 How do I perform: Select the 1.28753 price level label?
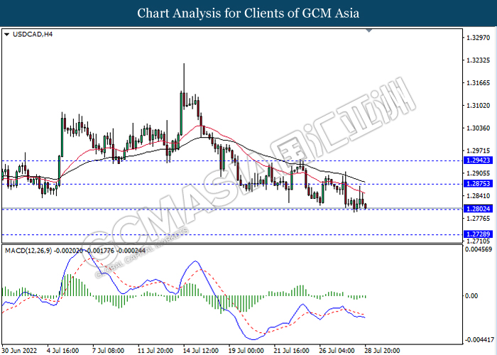479,183
